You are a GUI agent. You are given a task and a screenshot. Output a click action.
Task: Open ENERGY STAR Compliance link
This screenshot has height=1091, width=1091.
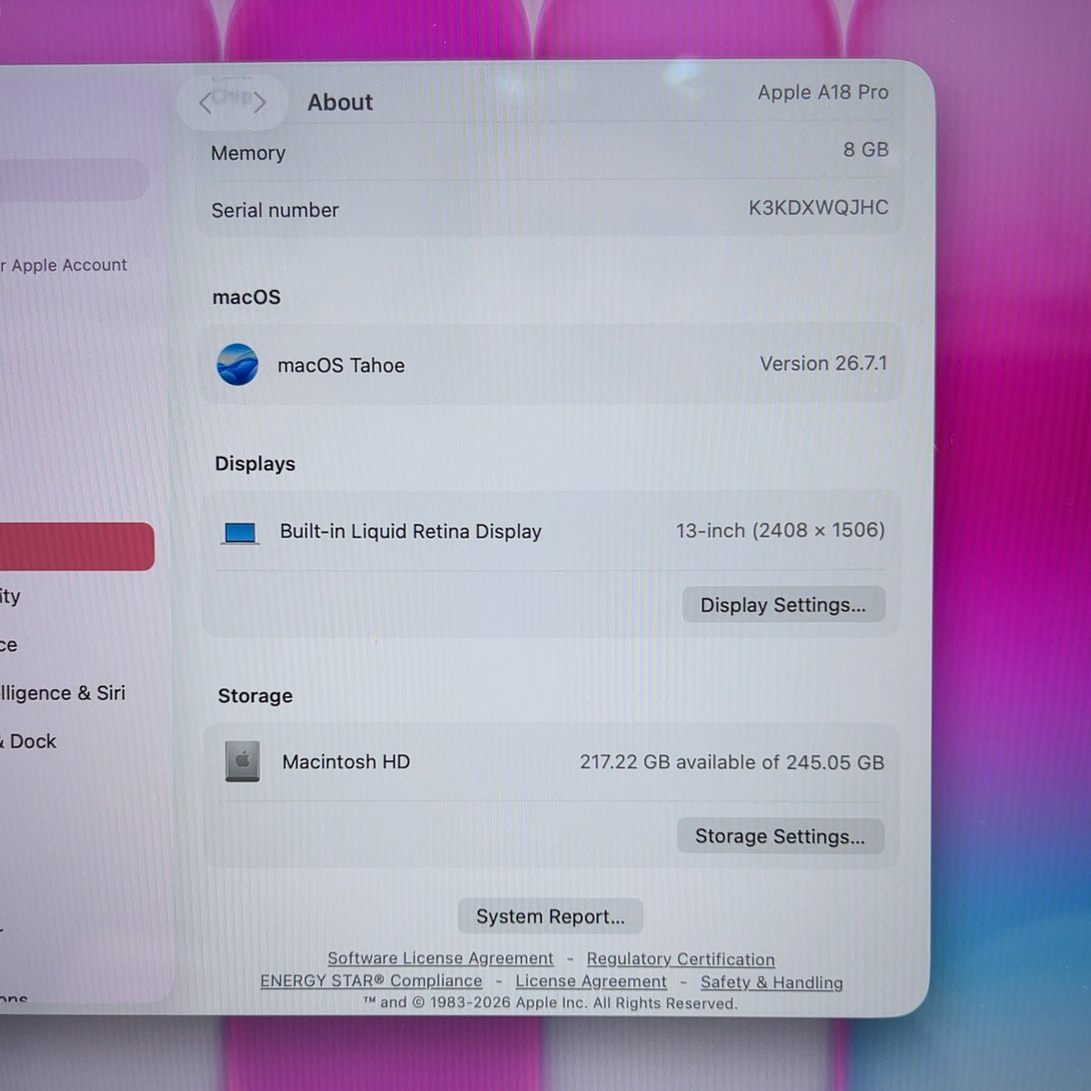point(371,981)
